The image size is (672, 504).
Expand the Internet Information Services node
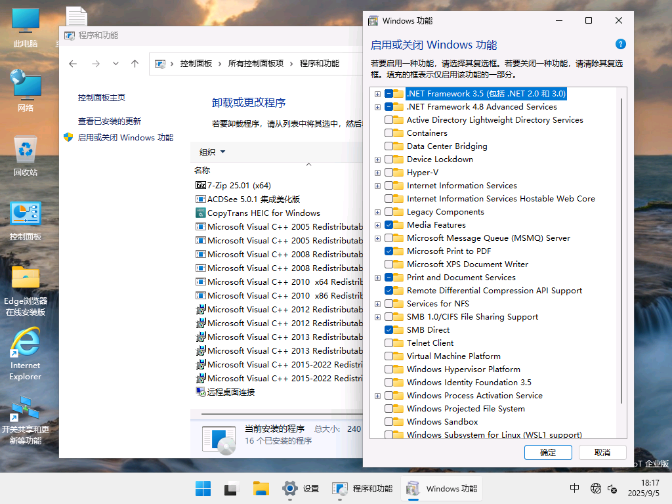[377, 186]
